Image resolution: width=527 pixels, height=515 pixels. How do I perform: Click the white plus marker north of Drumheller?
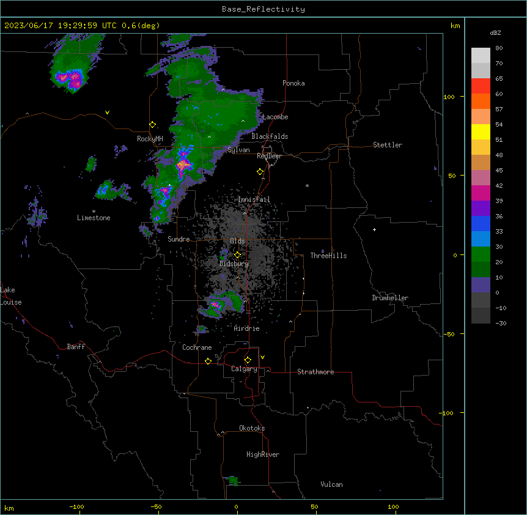click(x=374, y=229)
